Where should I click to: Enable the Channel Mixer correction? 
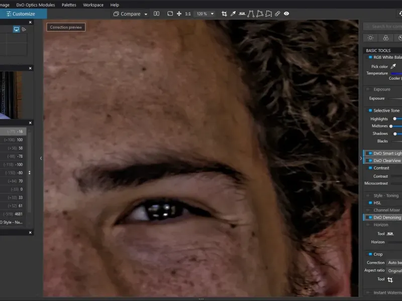point(368,210)
